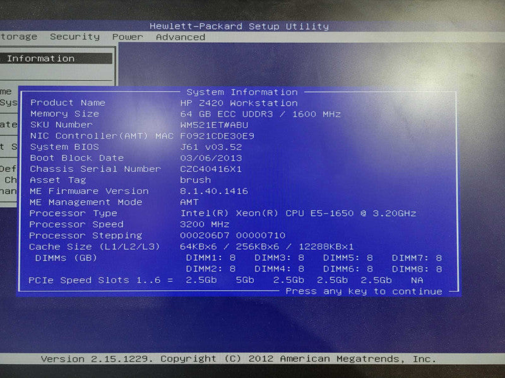Click BIOS value 'J61 v03.52'
Screen dimensions: 505x378
tap(211, 147)
